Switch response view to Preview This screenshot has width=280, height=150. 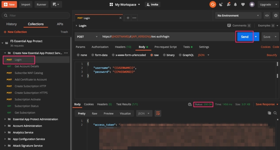coord(108,114)
